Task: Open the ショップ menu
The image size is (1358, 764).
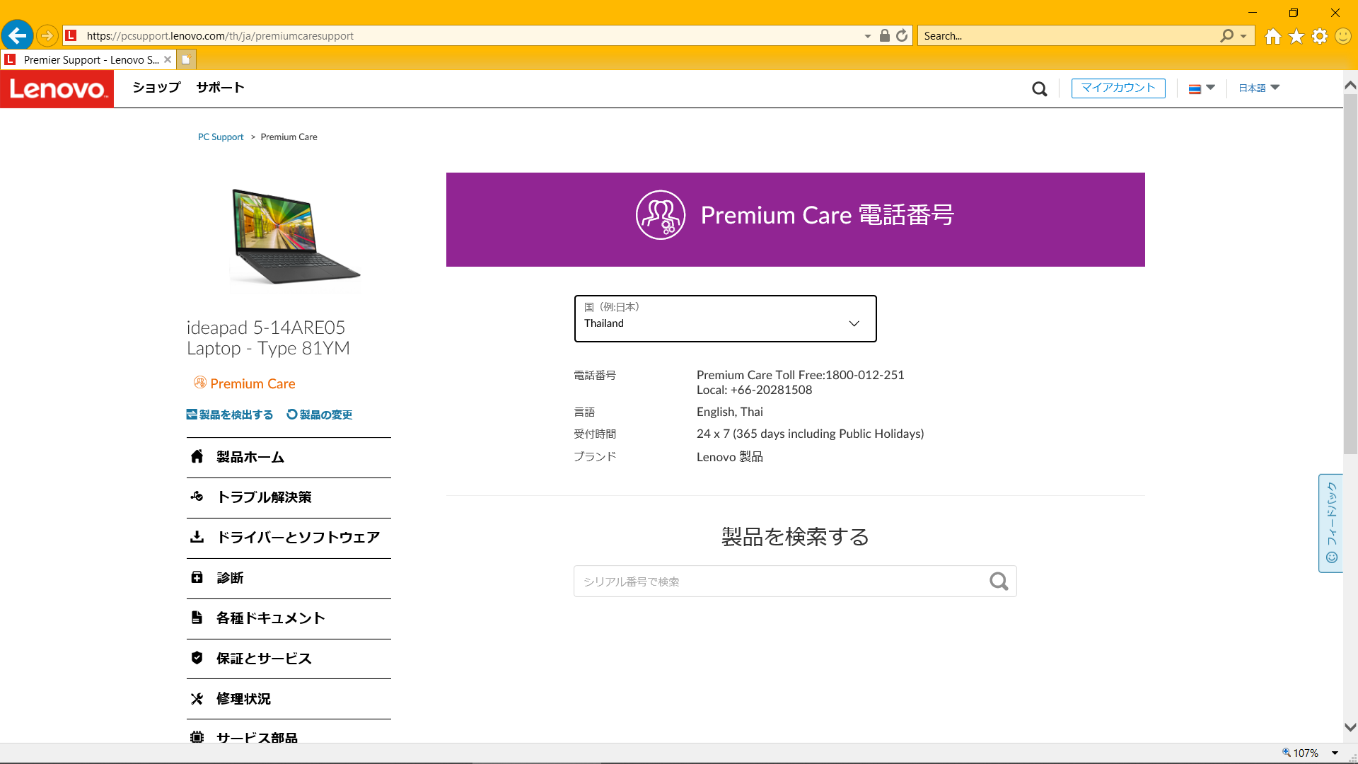Action: pos(157,88)
